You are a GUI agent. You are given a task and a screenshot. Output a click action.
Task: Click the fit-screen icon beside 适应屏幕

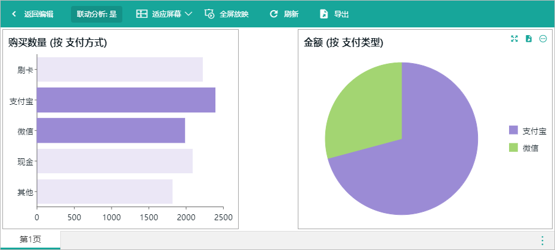click(141, 14)
